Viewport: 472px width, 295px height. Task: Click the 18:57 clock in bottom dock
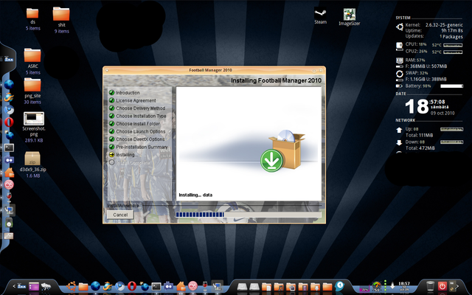[404, 286]
